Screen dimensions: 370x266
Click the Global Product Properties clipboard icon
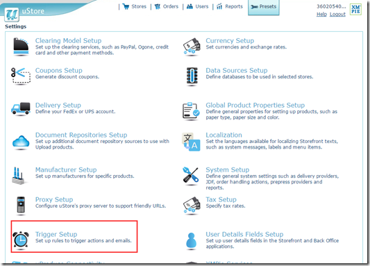191,111
